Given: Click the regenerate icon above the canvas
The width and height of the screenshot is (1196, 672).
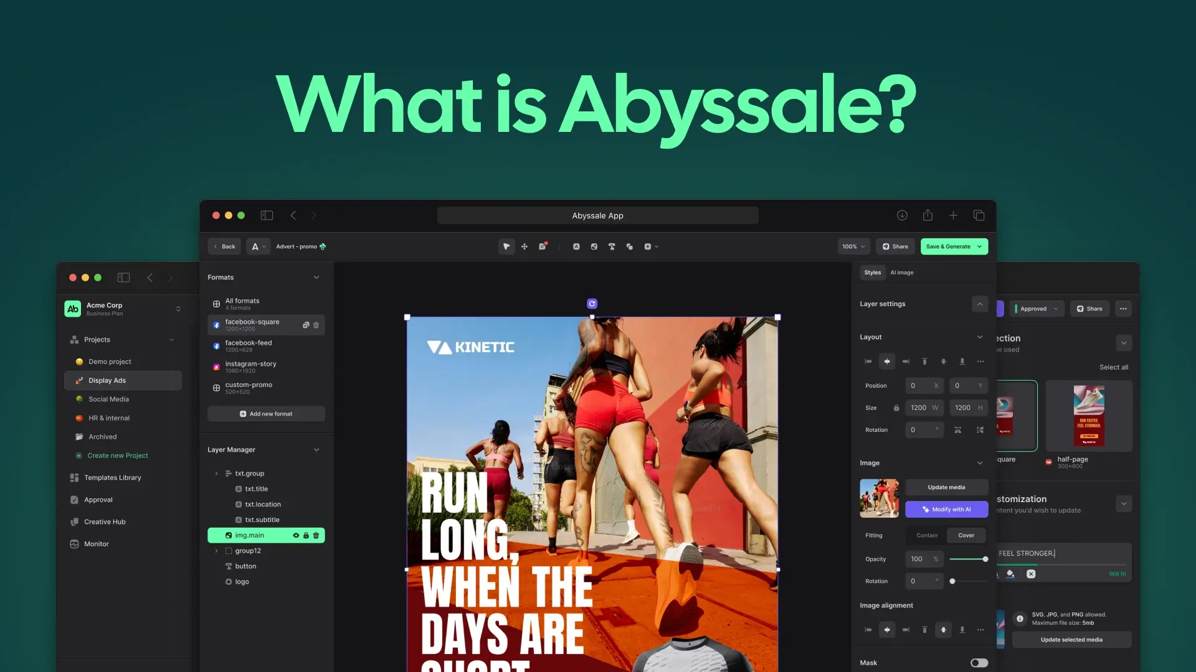Looking at the screenshot, I should pyautogui.click(x=592, y=304).
